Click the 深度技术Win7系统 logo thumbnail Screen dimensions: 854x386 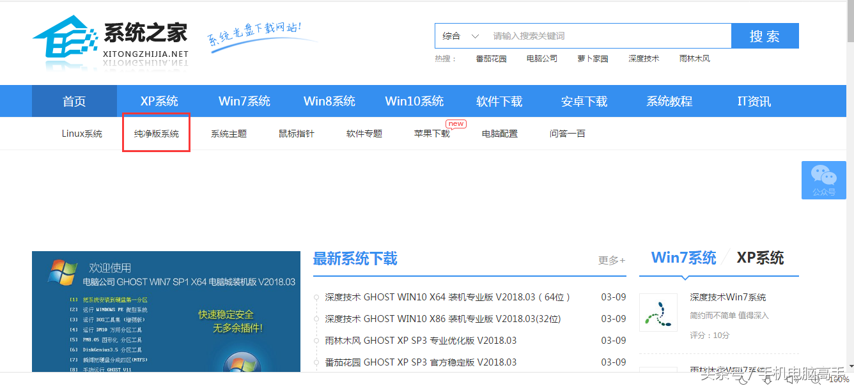[658, 313]
